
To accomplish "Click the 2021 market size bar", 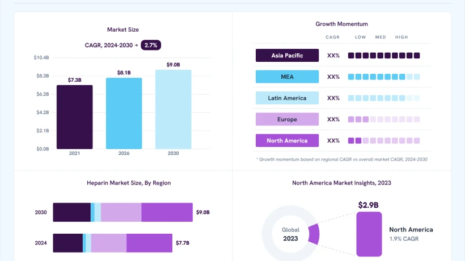I will pos(74,117).
